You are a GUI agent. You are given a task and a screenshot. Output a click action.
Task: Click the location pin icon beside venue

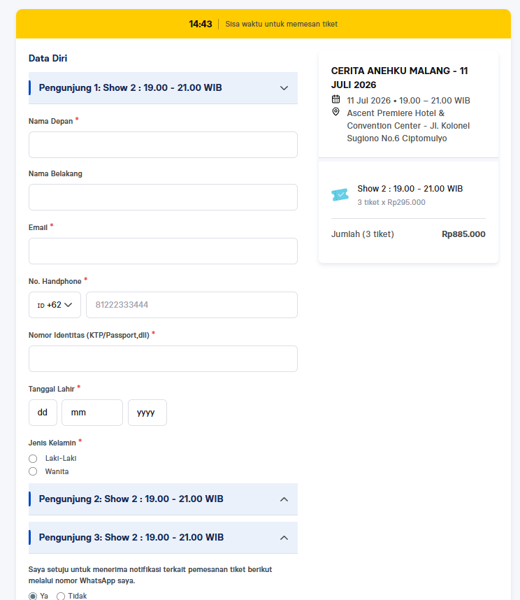335,112
